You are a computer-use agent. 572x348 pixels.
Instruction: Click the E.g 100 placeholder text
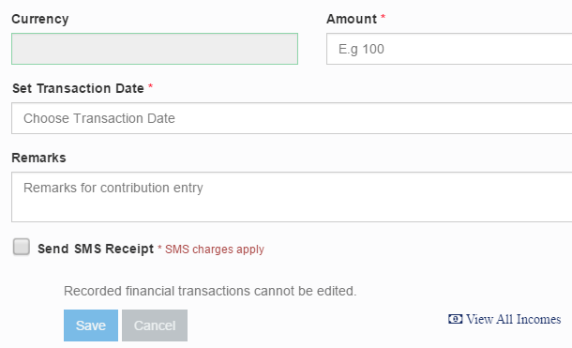pos(361,49)
